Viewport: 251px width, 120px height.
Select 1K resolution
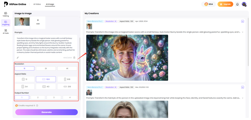coord(24,68)
